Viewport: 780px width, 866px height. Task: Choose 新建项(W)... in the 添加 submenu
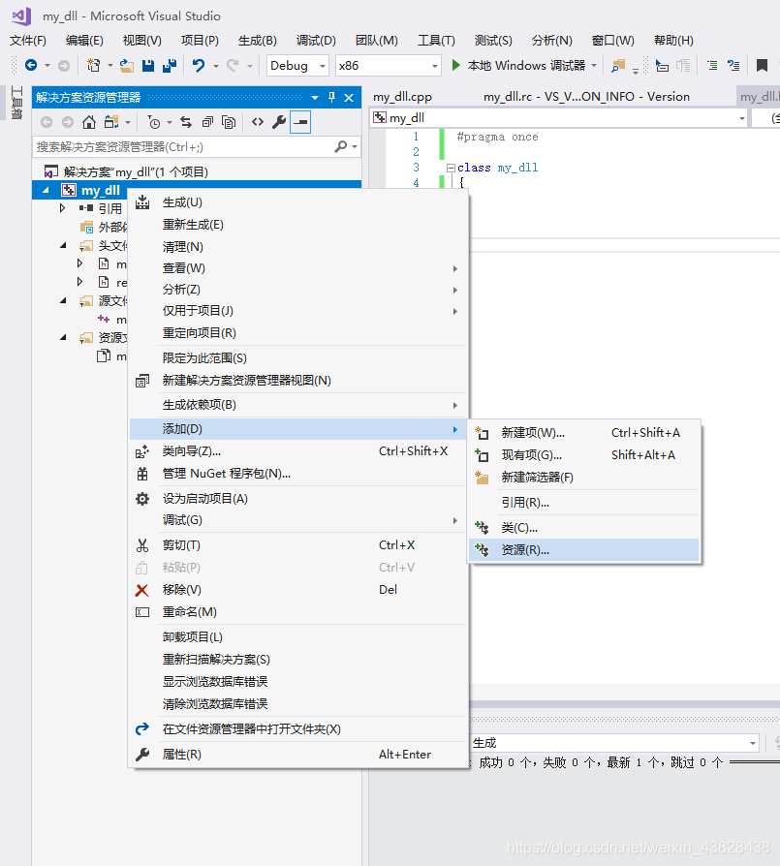click(x=584, y=433)
